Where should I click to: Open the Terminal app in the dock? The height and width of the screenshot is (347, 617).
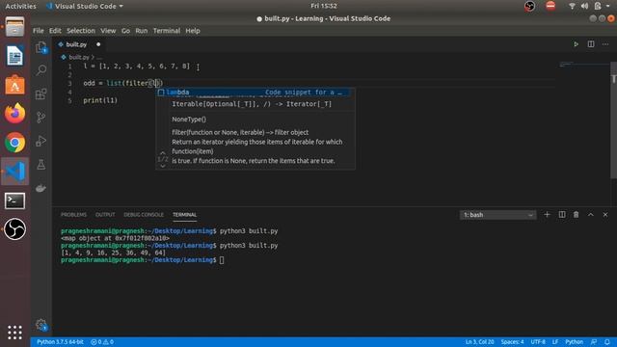[15, 200]
